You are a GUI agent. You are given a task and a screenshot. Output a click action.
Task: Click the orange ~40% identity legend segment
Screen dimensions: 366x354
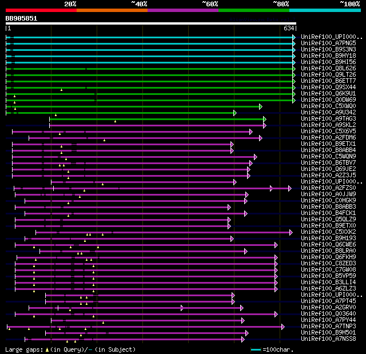tap(112, 10)
